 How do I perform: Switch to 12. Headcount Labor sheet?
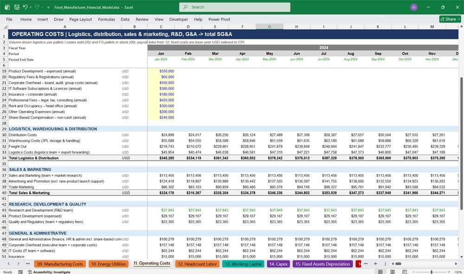[x=197, y=264]
